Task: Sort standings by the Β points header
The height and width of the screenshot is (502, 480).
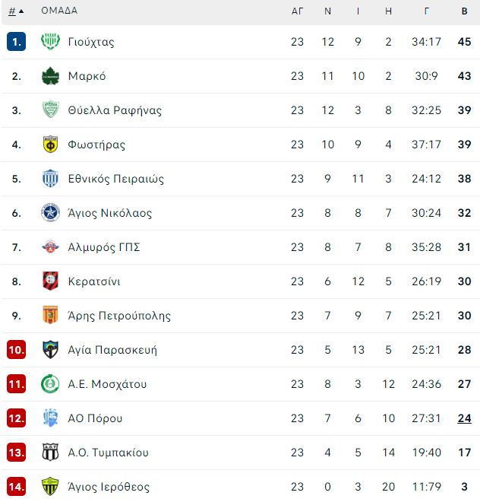Action: pos(464,11)
